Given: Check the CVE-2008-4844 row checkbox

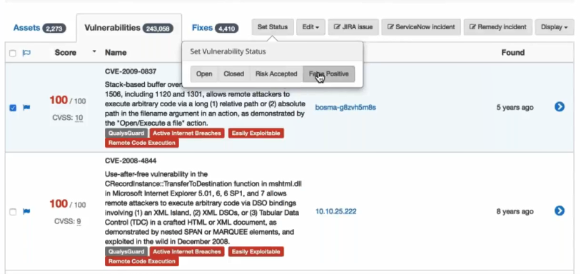Looking at the screenshot, I should click(x=13, y=212).
